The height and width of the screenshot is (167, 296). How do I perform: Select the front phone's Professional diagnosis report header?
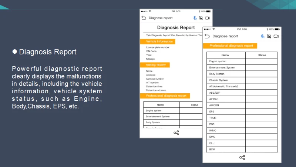(x=230, y=46)
